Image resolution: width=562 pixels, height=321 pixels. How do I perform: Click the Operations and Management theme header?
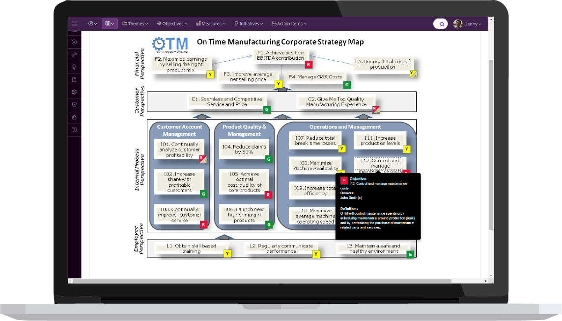pos(345,127)
